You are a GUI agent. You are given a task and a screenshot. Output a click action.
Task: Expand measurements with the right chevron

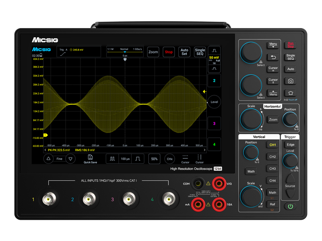(x=204, y=150)
